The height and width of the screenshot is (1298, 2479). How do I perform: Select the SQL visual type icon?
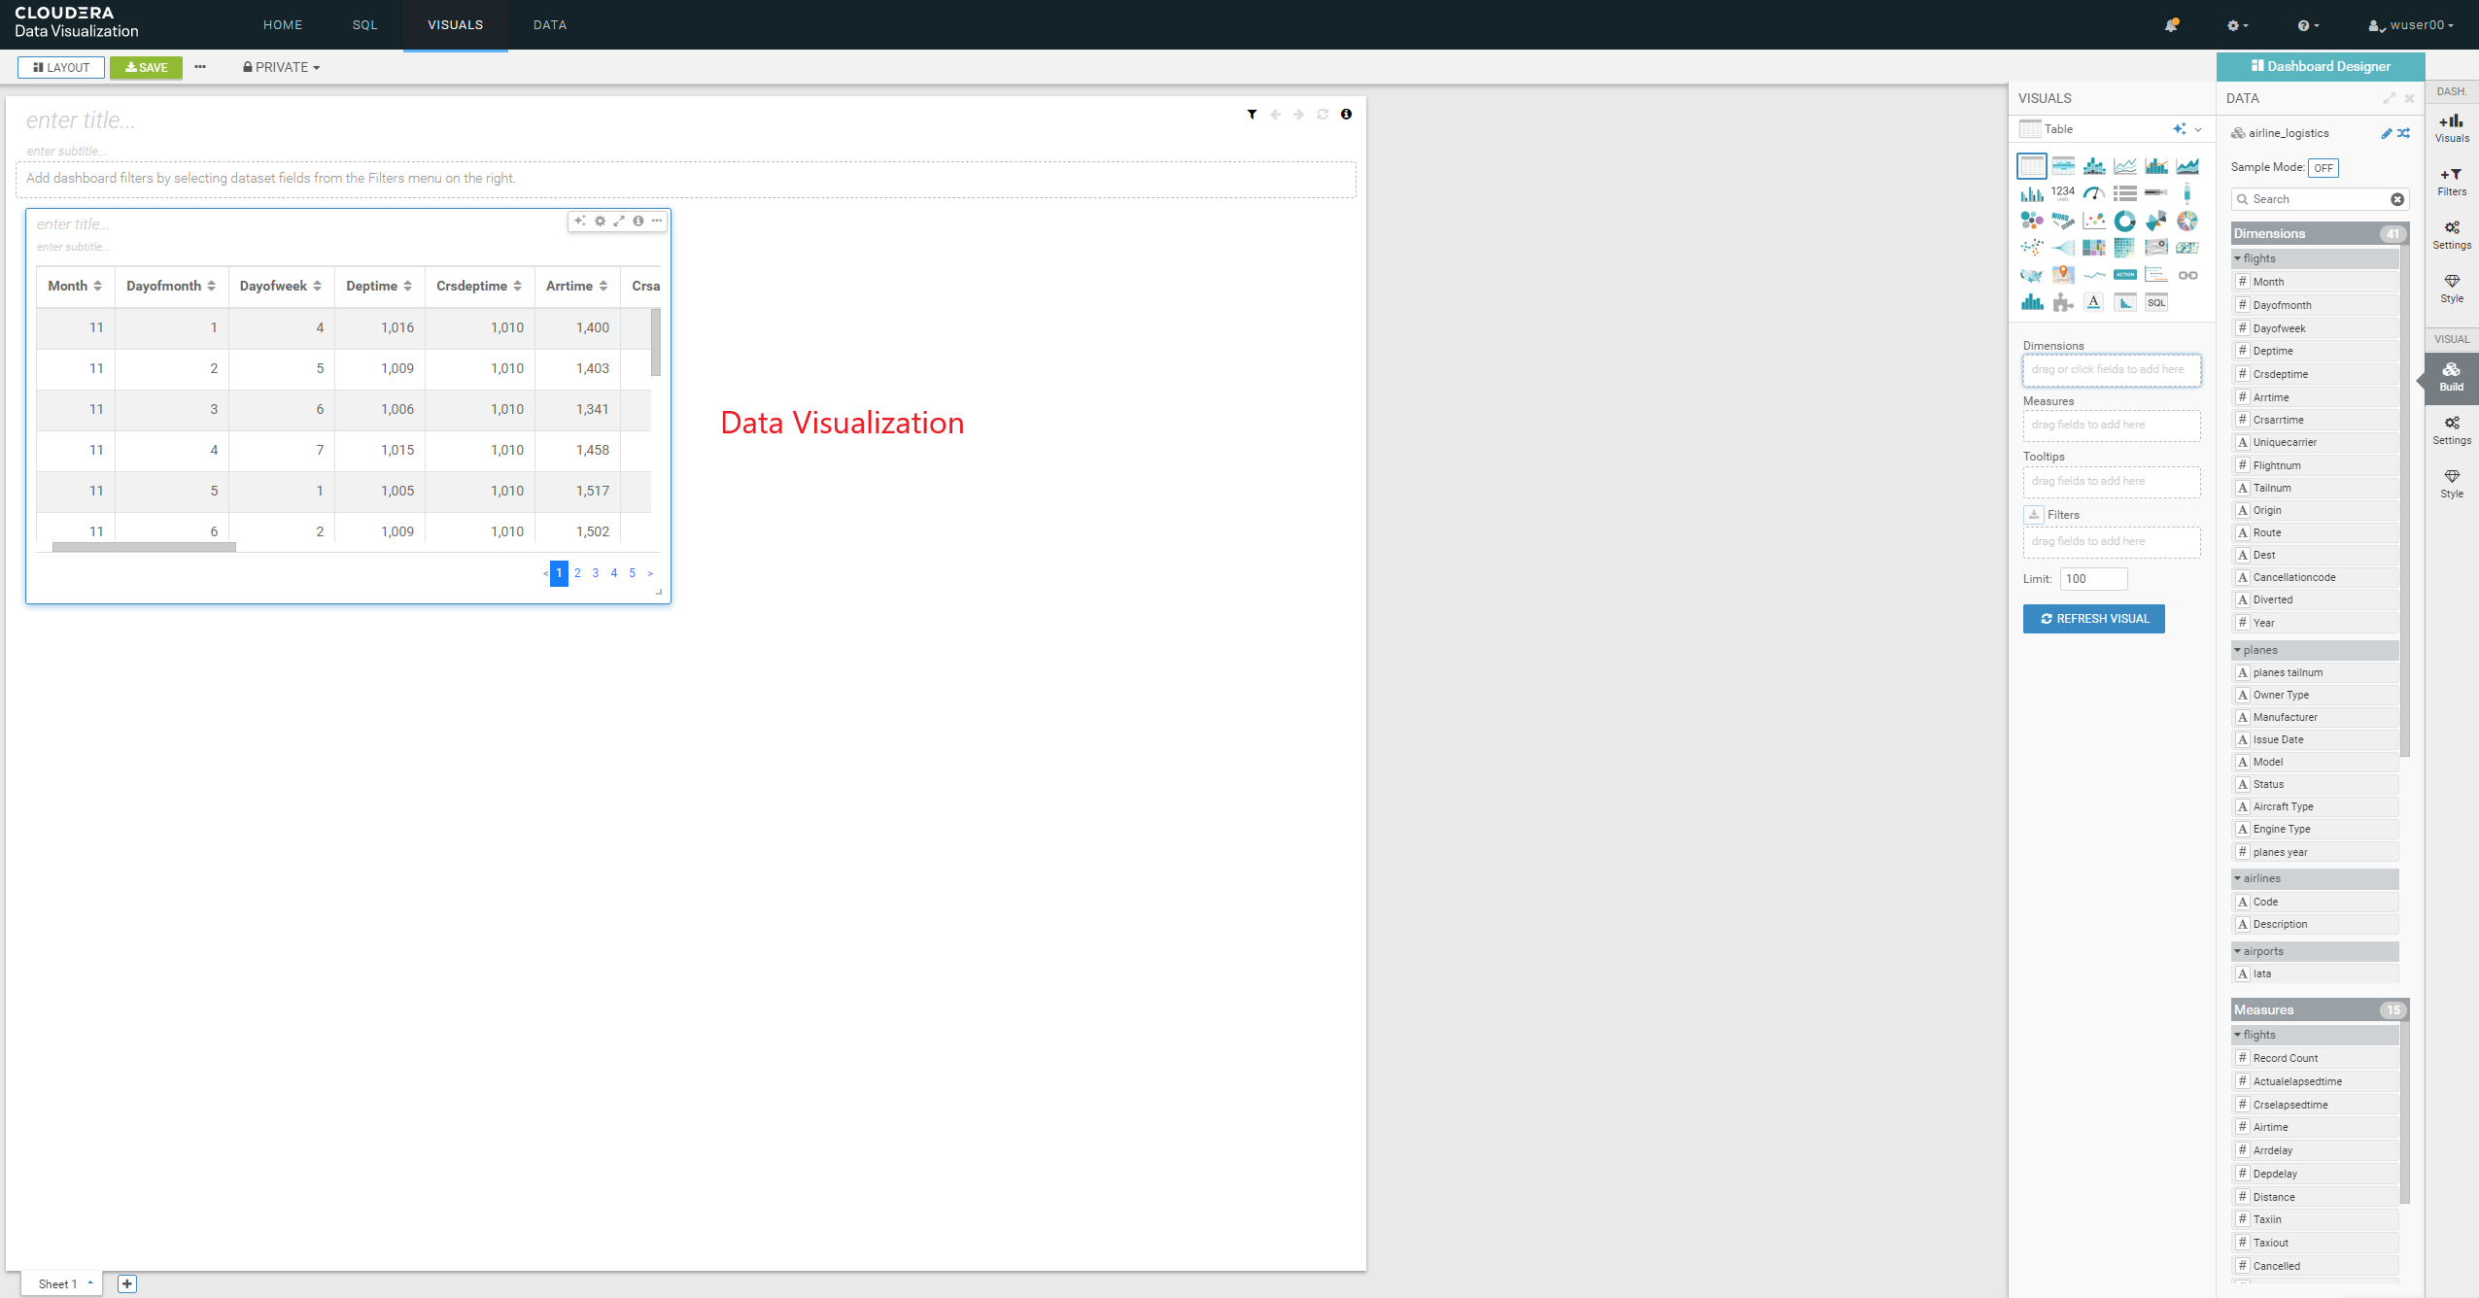[x=2155, y=302]
